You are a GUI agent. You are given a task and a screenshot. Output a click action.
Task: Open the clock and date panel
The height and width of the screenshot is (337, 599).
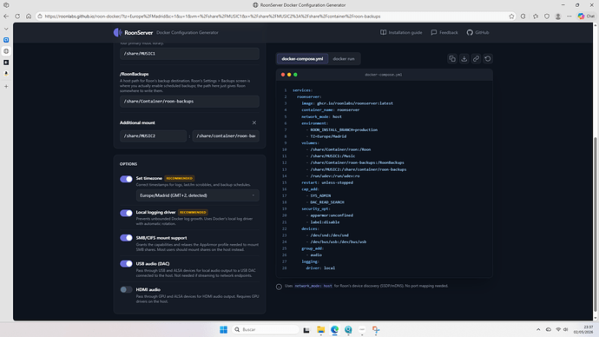click(584, 329)
